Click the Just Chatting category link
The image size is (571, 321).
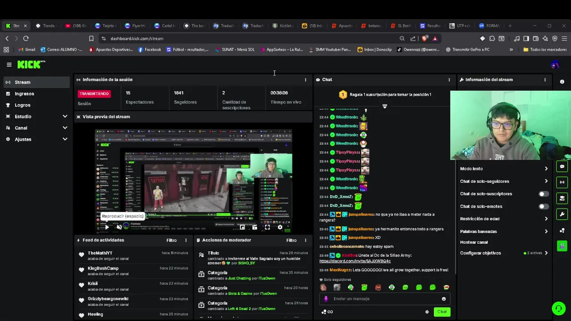(240, 279)
